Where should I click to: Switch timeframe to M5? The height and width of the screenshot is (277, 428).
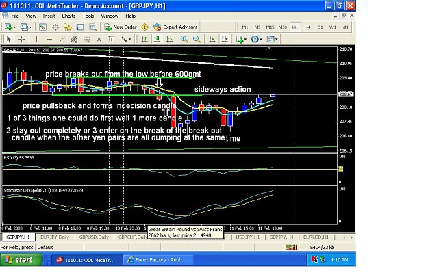(x=257, y=27)
